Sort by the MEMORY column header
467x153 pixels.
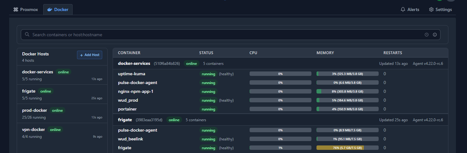pos(325,53)
